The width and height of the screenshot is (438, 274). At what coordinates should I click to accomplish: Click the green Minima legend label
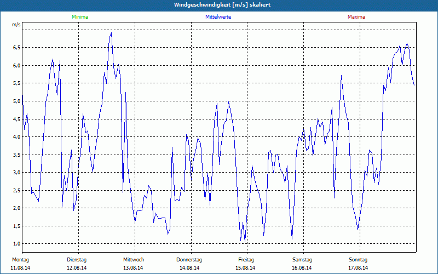click(x=80, y=17)
